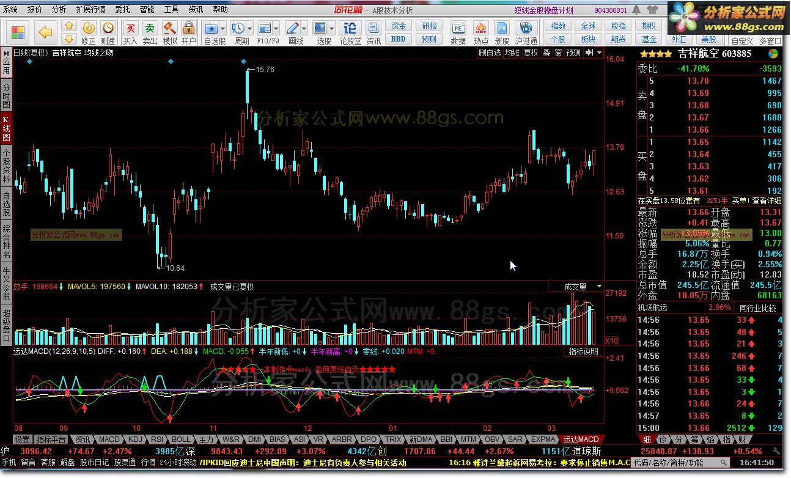Image resolution: width=791 pixels, height=478 pixels.
Task: Toggle 窗 window split option
Action: tap(559, 53)
